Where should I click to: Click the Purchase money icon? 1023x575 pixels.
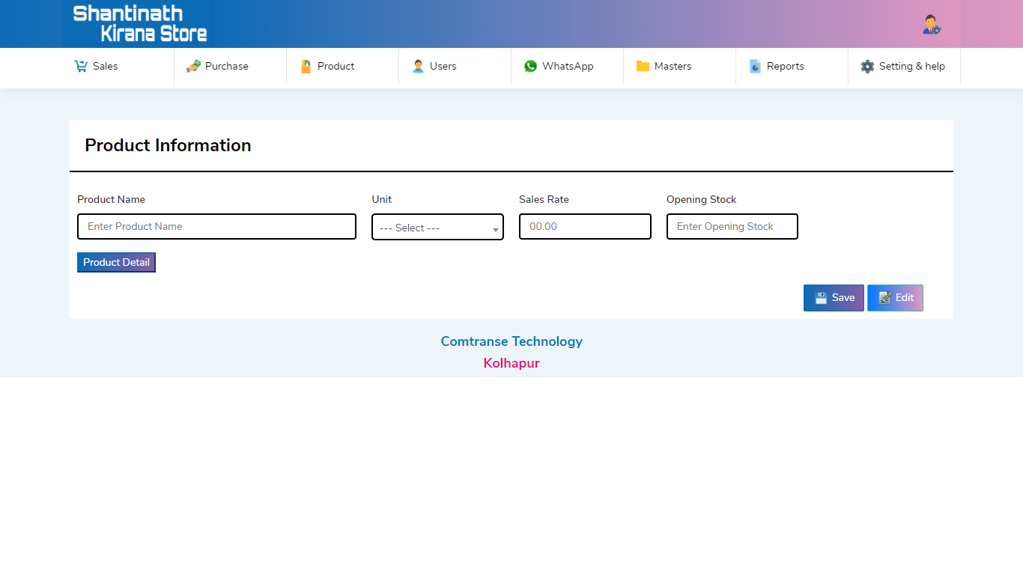(193, 66)
